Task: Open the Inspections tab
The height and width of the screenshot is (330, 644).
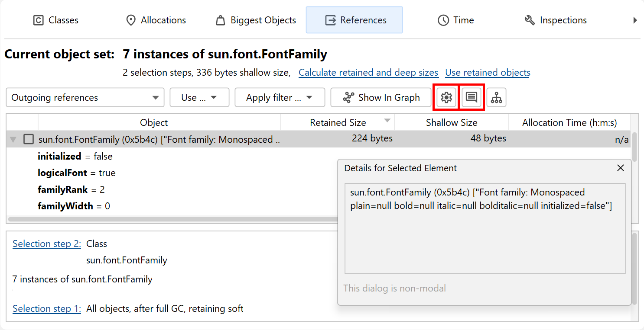Action: (555, 20)
